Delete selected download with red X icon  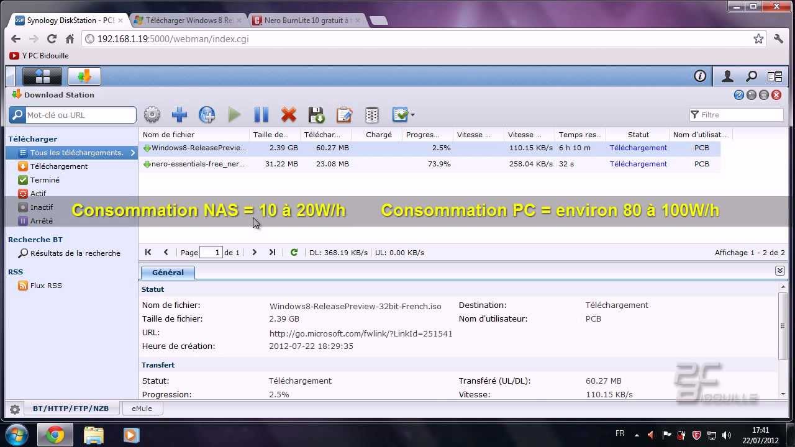click(x=289, y=115)
